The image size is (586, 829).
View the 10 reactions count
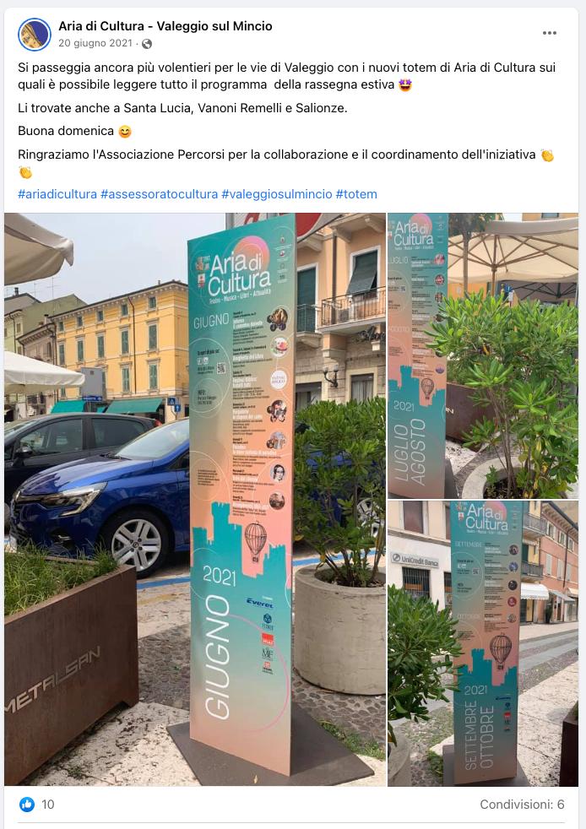pyautogui.click(x=48, y=805)
